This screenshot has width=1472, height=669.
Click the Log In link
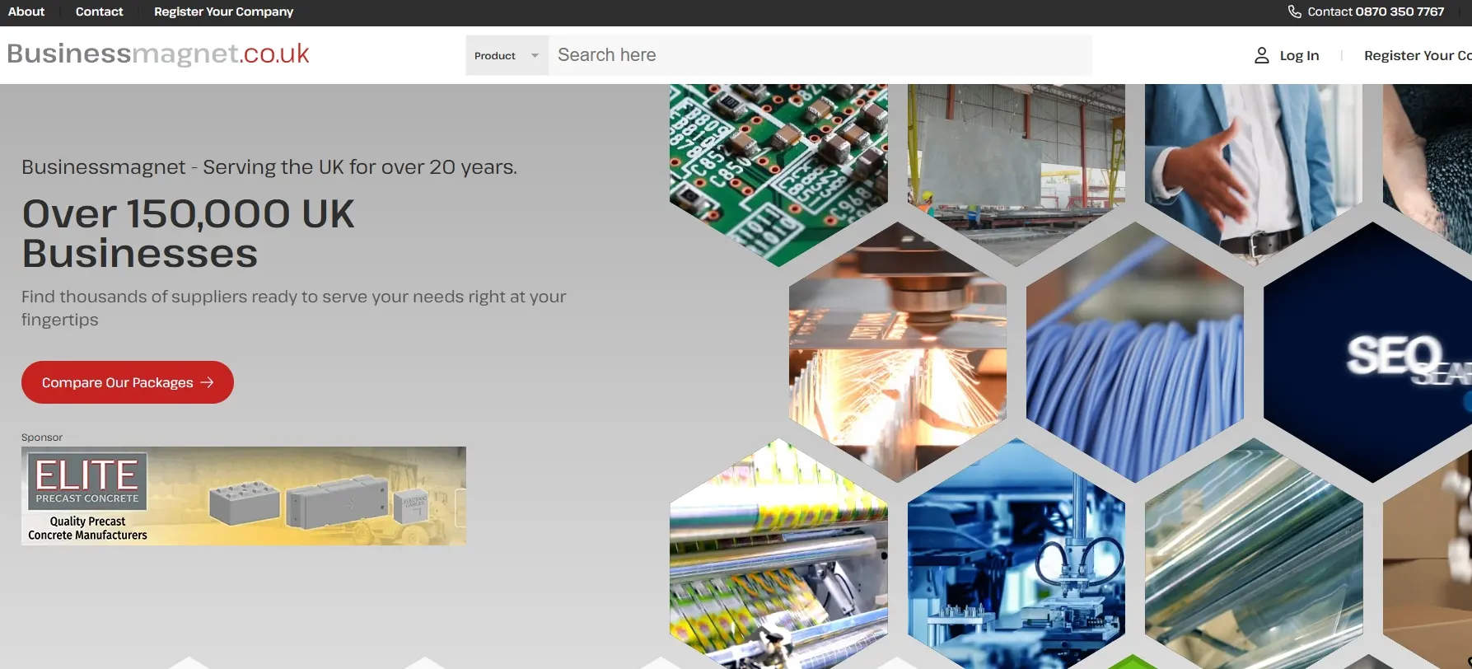(x=1298, y=55)
